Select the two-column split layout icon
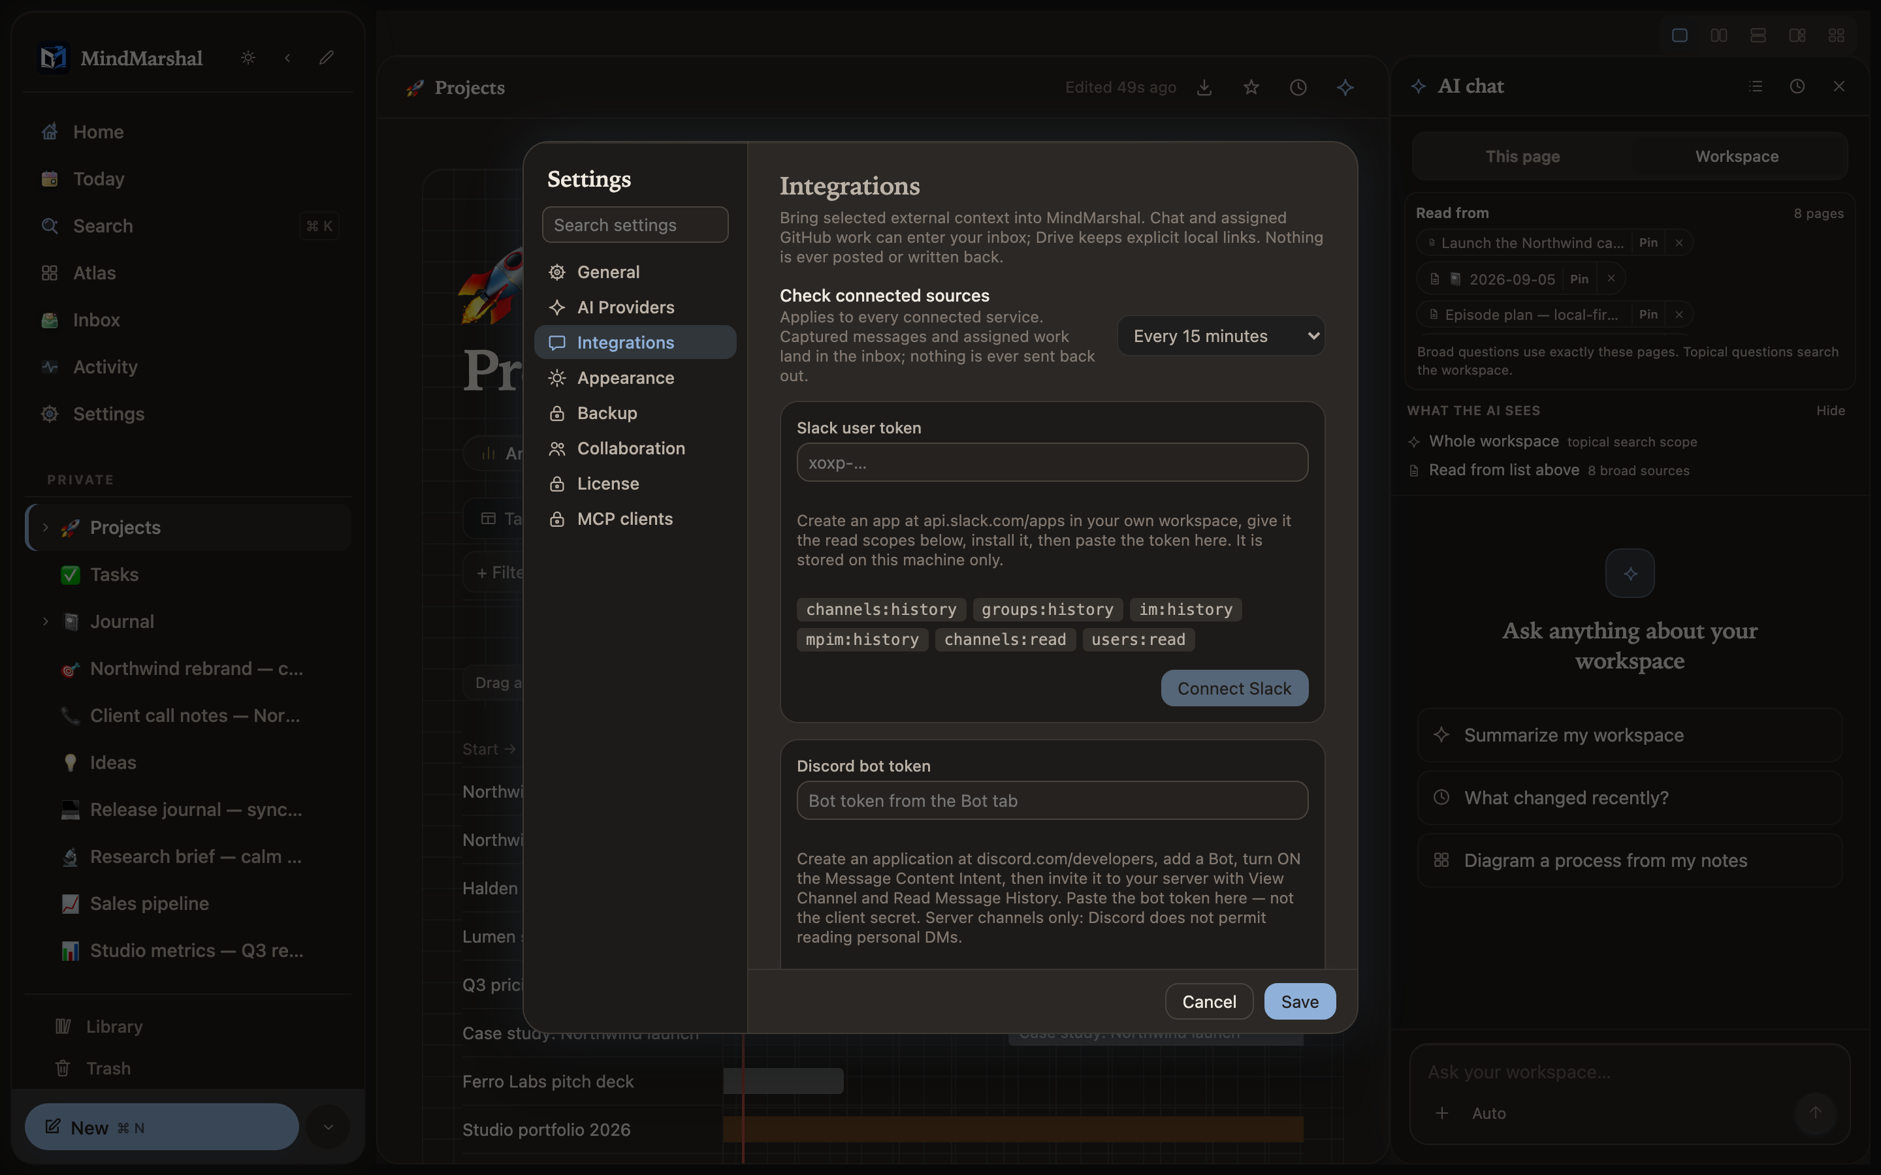 click(1718, 36)
